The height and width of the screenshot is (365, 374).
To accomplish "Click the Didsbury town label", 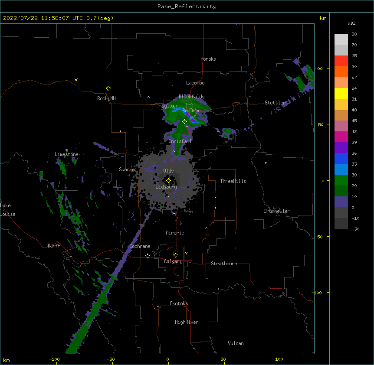I will point(167,187).
